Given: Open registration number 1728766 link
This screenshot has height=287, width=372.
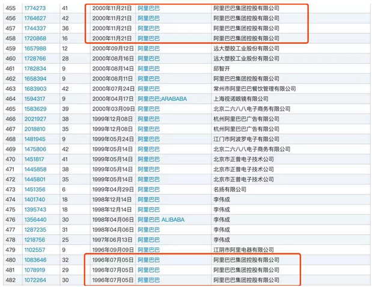Looking at the screenshot, I should (x=35, y=58).
